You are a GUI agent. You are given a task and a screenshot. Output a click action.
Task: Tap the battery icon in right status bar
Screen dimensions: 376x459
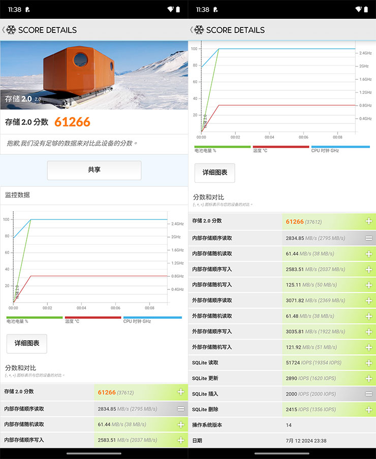point(366,9)
